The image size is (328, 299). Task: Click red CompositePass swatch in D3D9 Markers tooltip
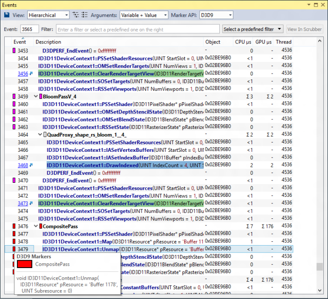24,264
